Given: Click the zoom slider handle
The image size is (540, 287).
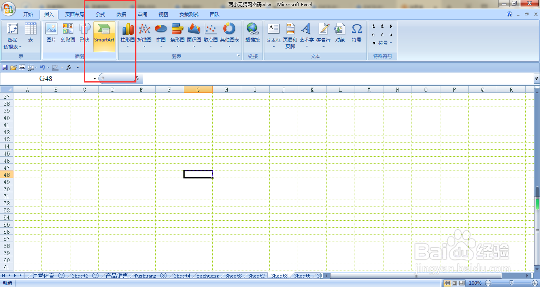Looking at the screenshot, I should tap(511, 283).
